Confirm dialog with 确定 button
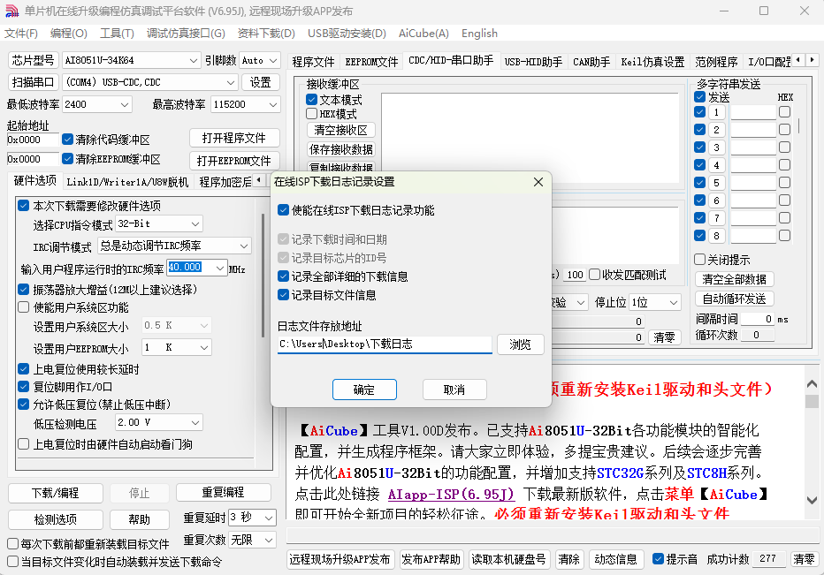Image resolution: width=824 pixels, height=575 pixels. [364, 390]
